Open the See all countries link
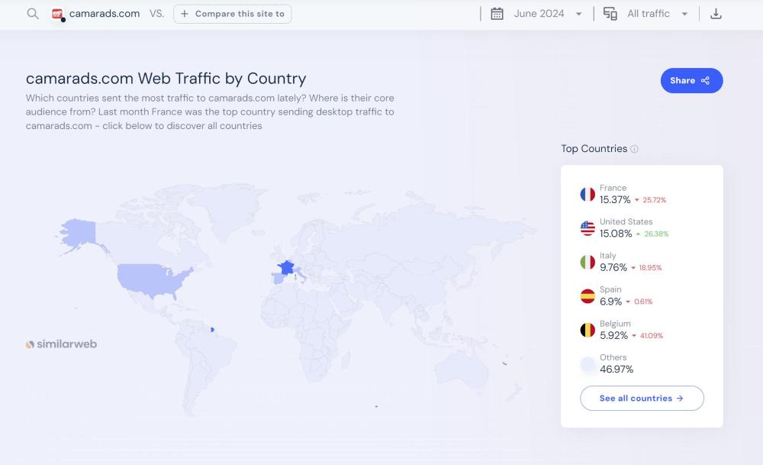Screen dimensions: 763x465 point(642,398)
